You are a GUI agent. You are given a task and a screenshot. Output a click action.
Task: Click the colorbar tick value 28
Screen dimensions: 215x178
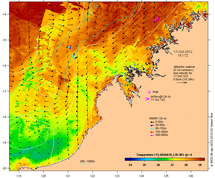point(186,165)
